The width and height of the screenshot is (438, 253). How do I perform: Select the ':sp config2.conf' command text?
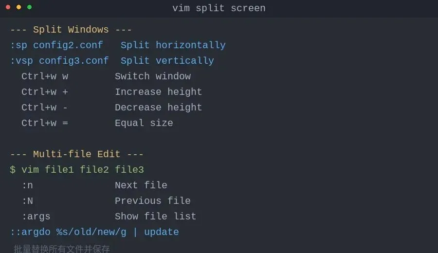56,45
